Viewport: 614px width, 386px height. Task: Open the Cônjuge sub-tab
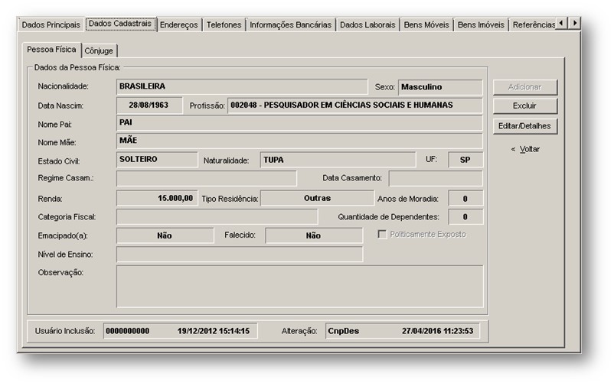tap(99, 51)
